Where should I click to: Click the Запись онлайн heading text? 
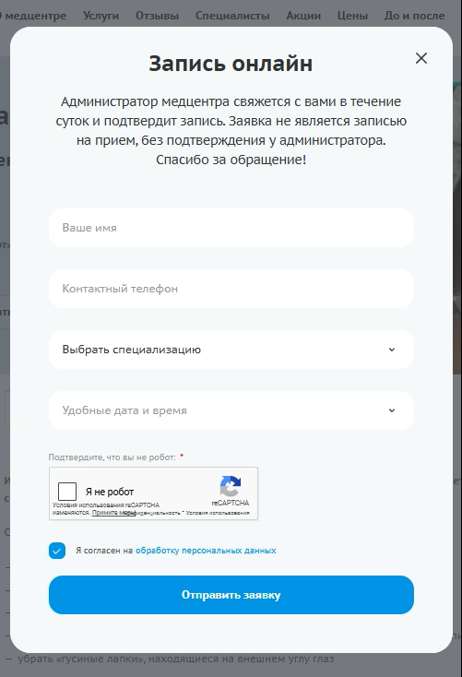(231, 64)
